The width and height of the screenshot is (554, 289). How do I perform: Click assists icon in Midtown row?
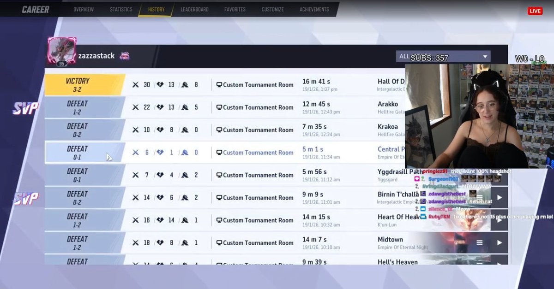click(x=185, y=243)
